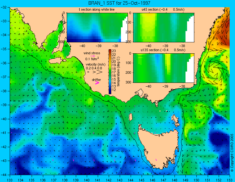Click King Island northwest of Tasmania
Viewport: 235px width, 182px height.
131,117
